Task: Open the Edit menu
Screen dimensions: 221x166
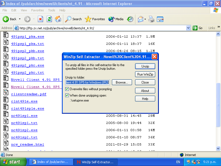Action: coord(14,10)
